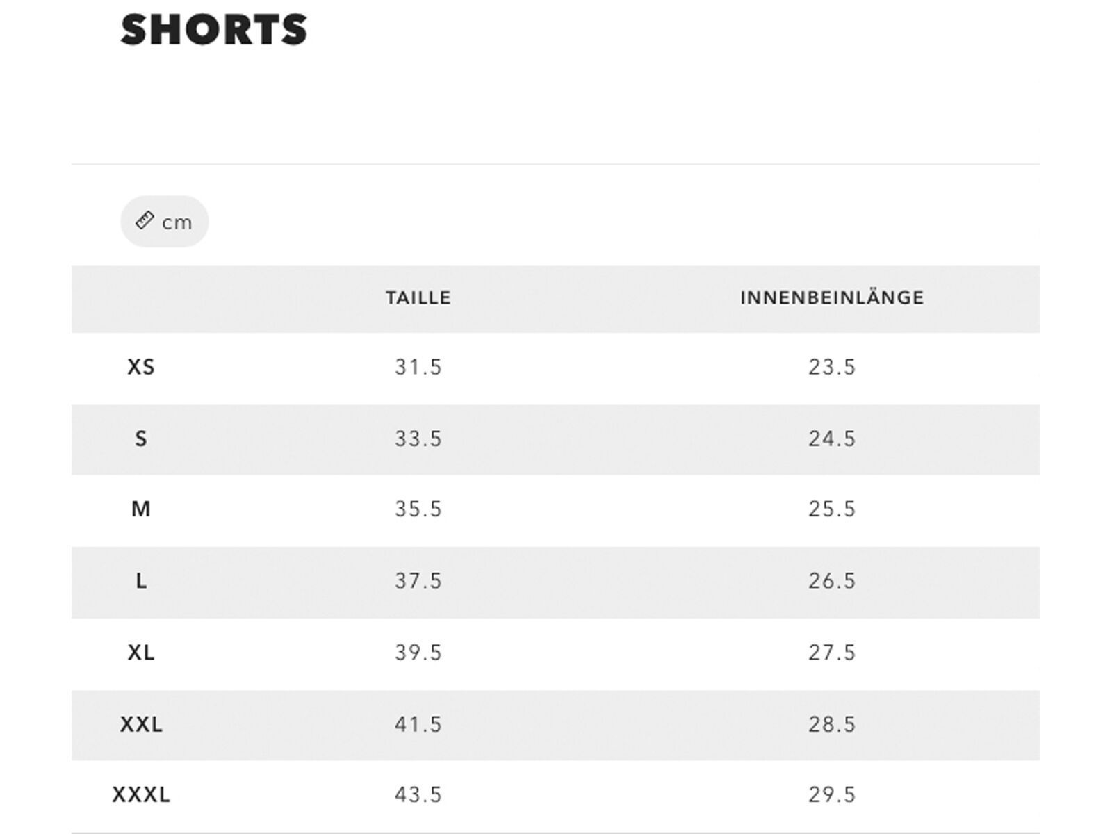
Task: Click the 41.5 waist value for XXL
Action: click(x=417, y=725)
